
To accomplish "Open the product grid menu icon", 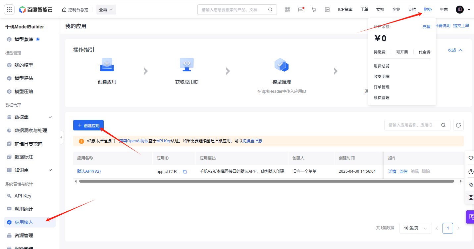I will [x=9, y=10].
